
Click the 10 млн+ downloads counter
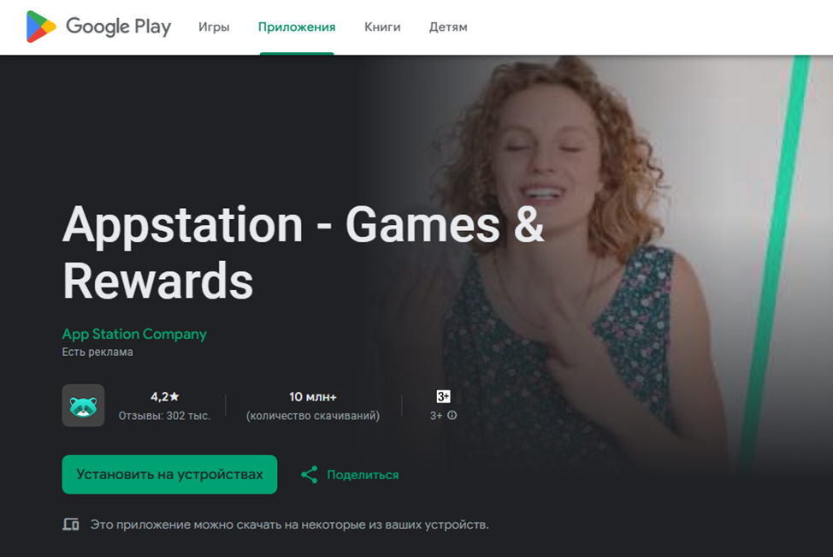click(313, 396)
